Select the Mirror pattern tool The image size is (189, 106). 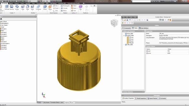click(x=64, y=11)
